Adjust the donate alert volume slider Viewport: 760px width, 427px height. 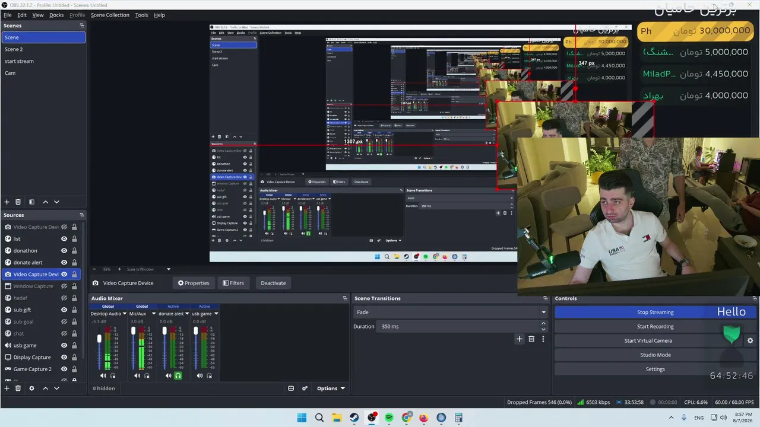[164, 331]
